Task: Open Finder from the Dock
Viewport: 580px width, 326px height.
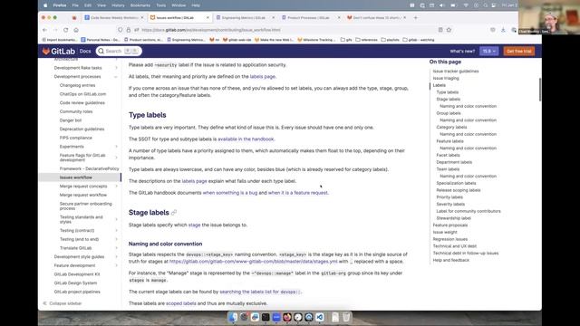Action: pyautogui.click(x=233, y=317)
